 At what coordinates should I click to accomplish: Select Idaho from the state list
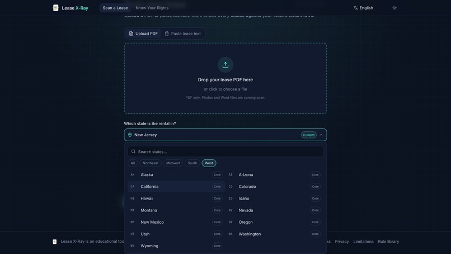(x=274, y=198)
